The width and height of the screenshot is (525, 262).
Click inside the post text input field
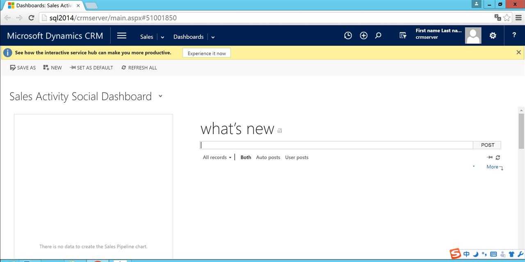tap(336, 145)
